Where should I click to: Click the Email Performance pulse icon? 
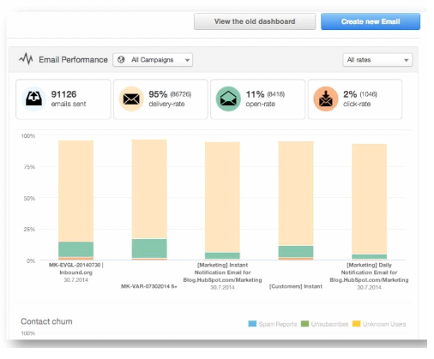[x=26, y=59]
